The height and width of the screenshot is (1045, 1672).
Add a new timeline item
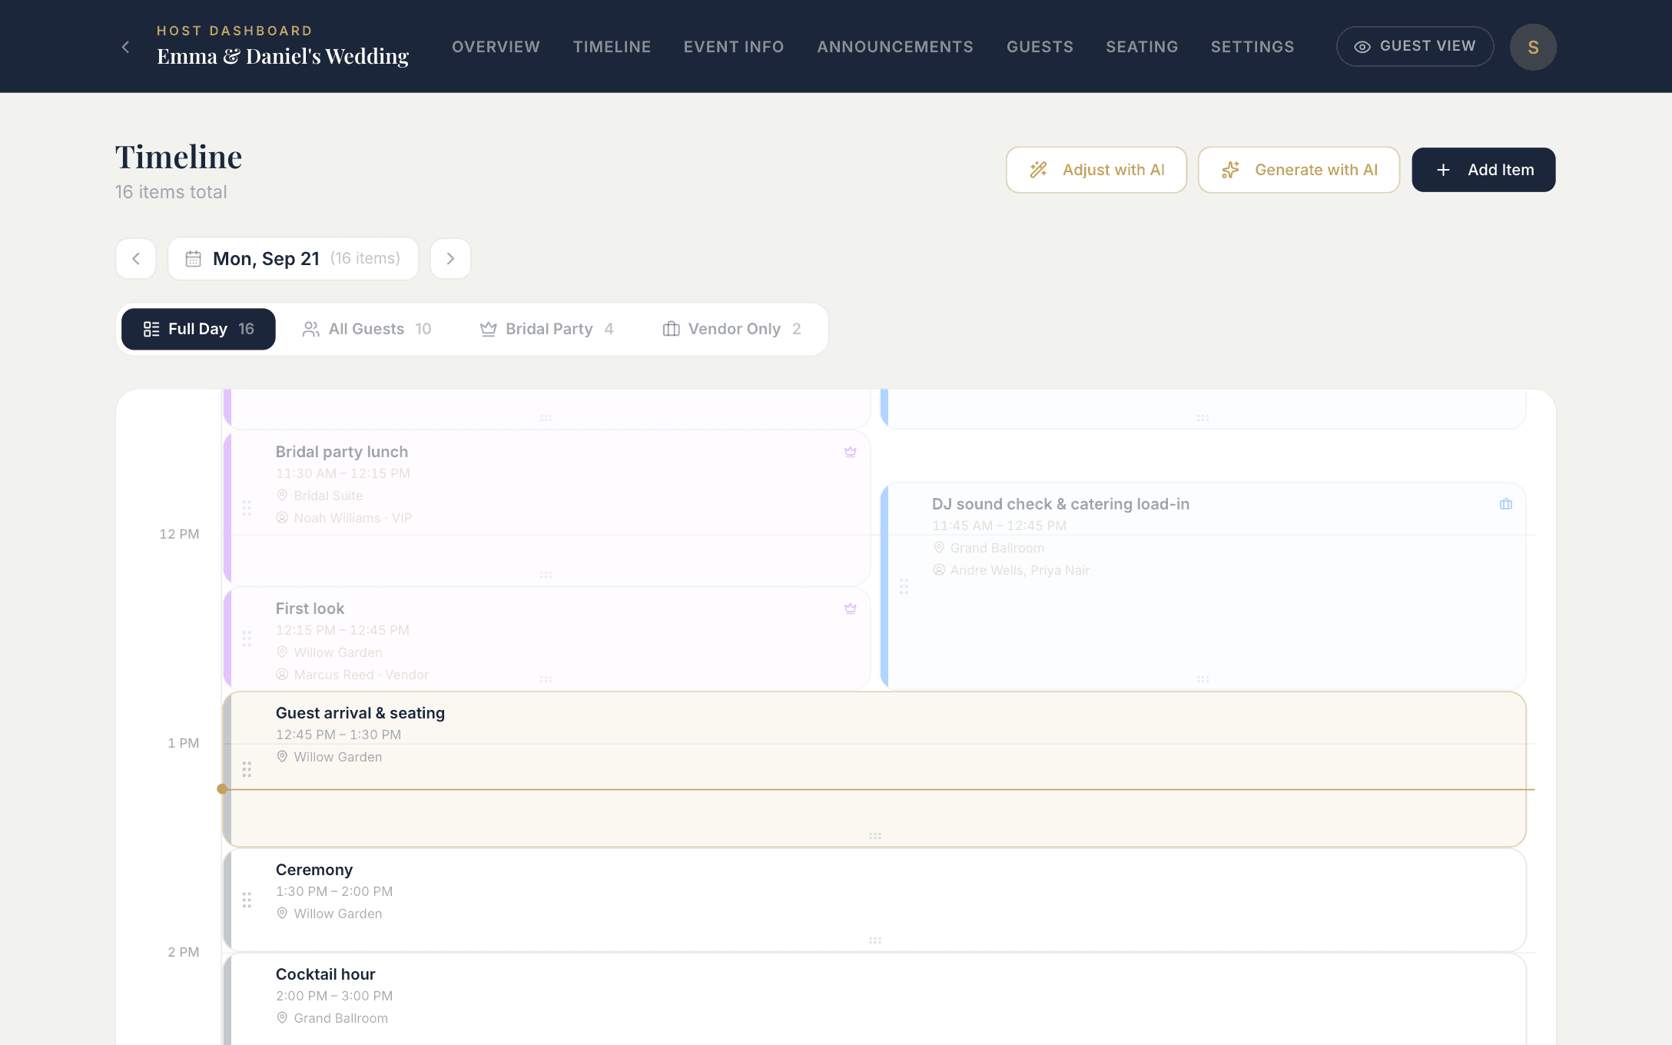click(x=1484, y=170)
